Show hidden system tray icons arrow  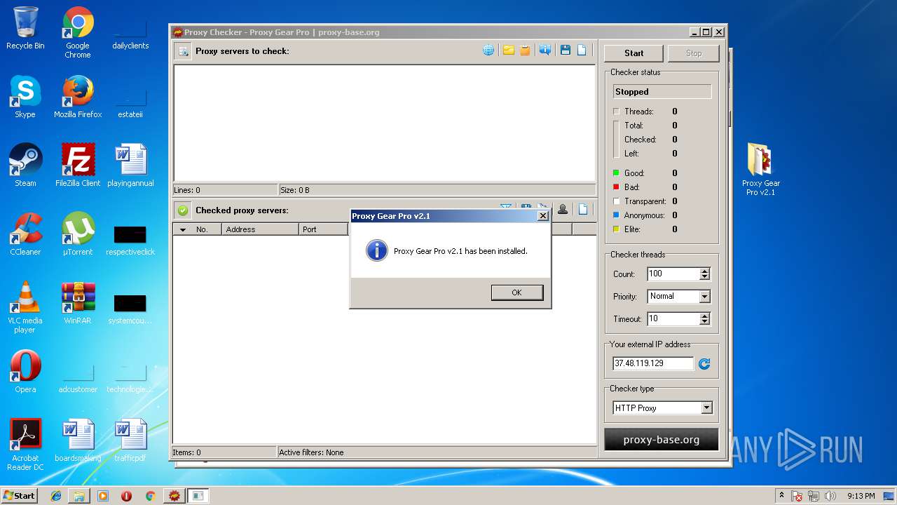pos(781,496)
